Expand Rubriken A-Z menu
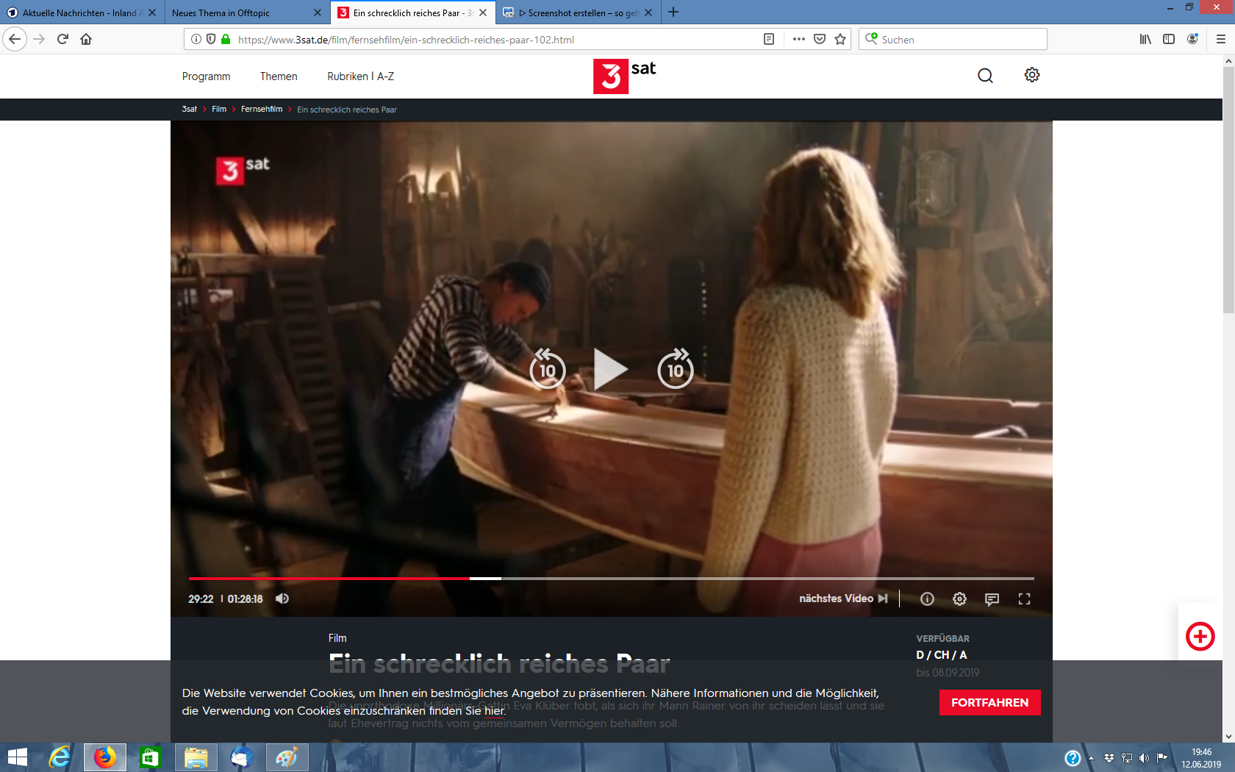The height and width of the screenshot is (772, 1235). click(x=360, y=76)
